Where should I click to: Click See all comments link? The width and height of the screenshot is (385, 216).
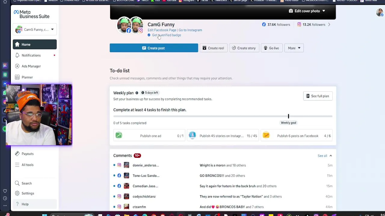click(322, 156)
